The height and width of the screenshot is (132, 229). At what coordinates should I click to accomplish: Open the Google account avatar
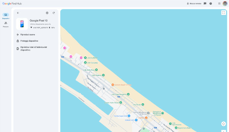[x=225, y=4]
